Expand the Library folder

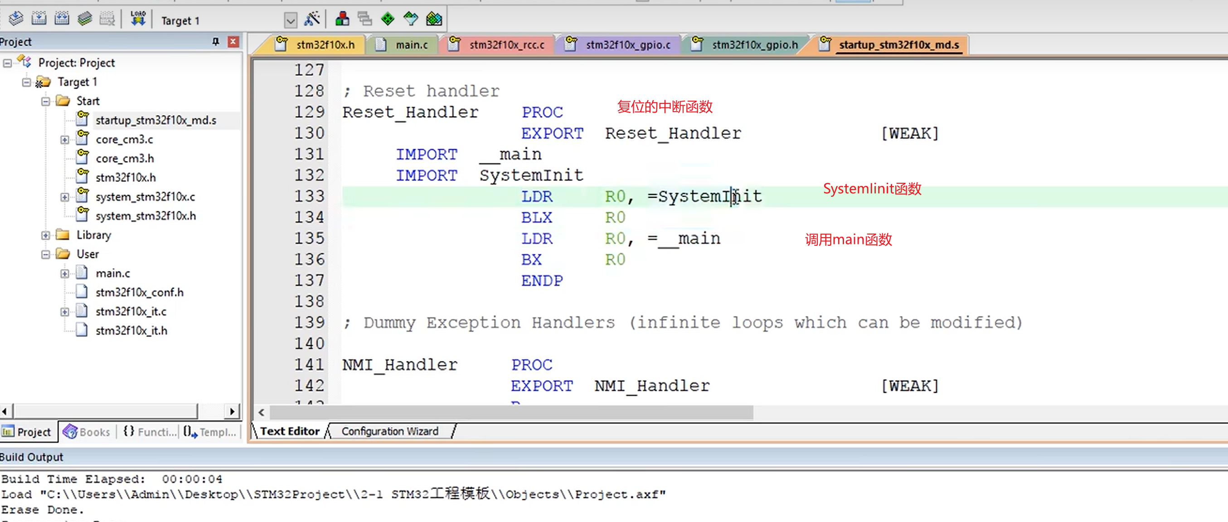[46, 235]
